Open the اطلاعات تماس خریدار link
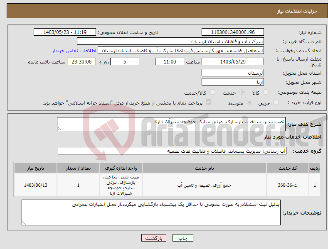Image resolution: width=328 pixels, height=249 pixels. click(74, 51)
